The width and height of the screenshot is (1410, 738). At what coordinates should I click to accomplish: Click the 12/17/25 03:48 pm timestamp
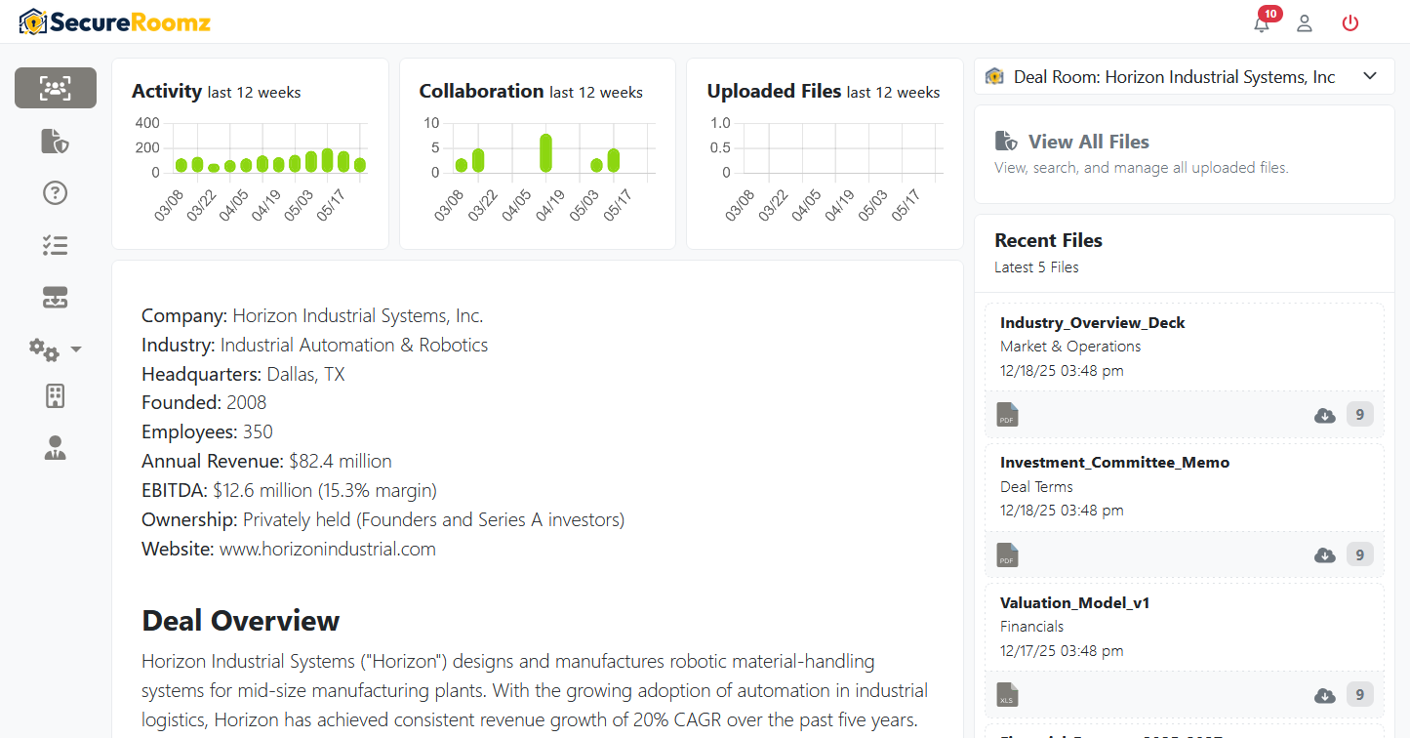(x=1062, y=650)
